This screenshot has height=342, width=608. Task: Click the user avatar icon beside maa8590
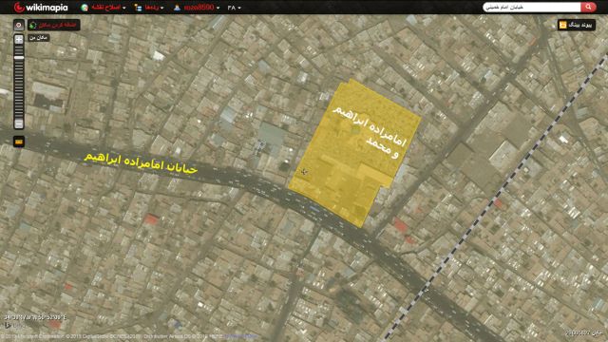click(x=177, y=8)
